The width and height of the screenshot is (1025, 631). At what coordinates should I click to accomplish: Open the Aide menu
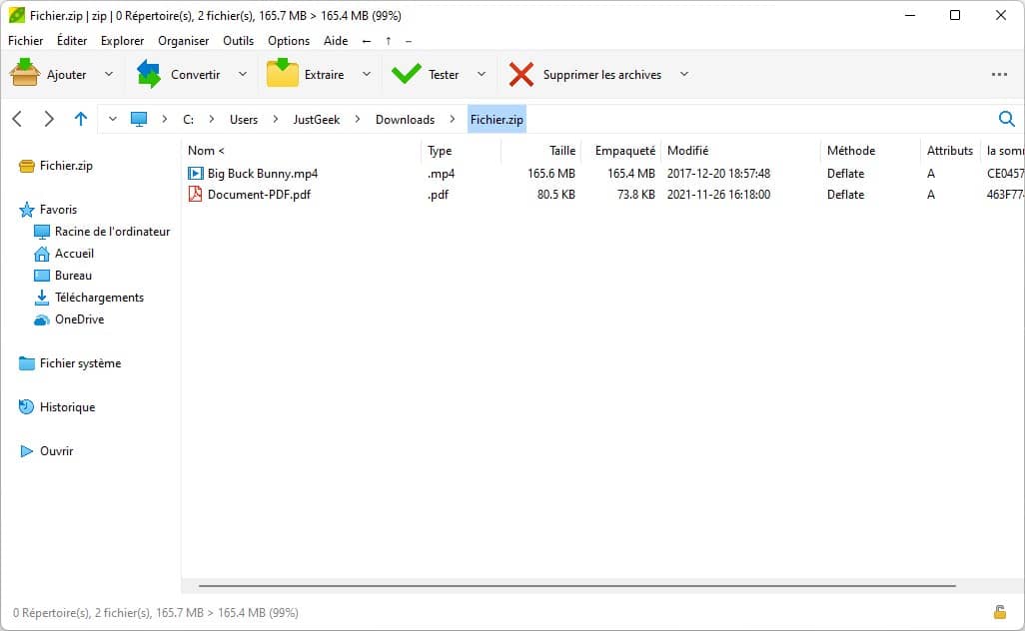pyautogui.click(x=336, y=41)
